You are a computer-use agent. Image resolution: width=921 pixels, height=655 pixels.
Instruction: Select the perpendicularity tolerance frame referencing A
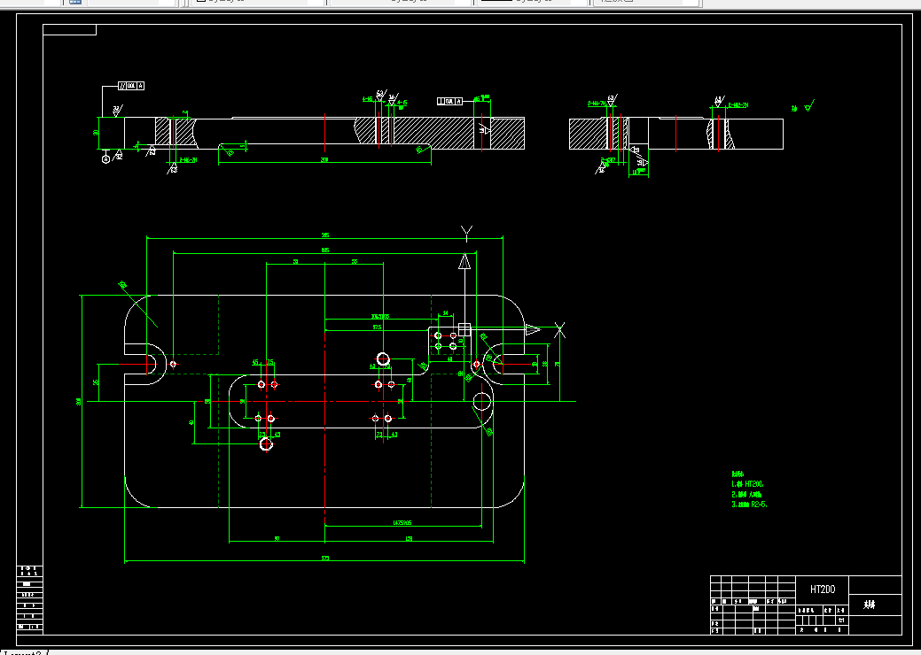[450, 102]
